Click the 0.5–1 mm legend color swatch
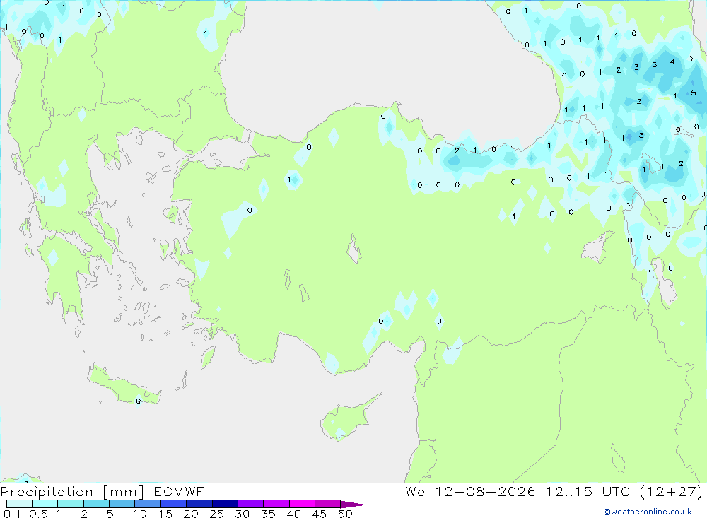The width and height of the screenshot is (707, 518). [x=45, y=504]
